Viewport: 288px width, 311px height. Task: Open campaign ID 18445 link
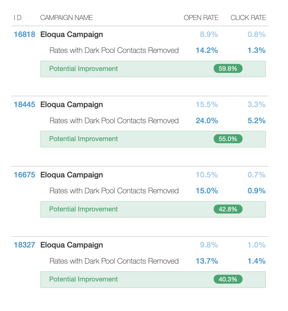(24, 105)
